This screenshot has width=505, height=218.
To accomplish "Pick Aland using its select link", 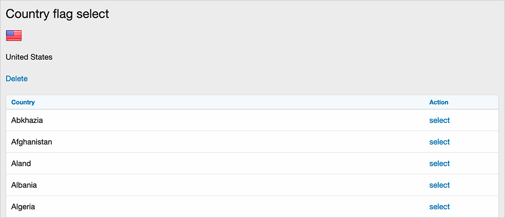I will tap(439, 164).
